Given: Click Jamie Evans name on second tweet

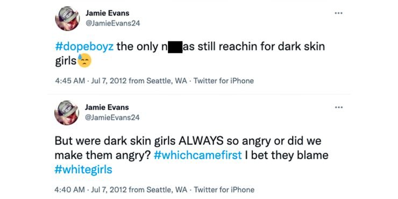Looking at the screenshot, I should pos(107,107).
